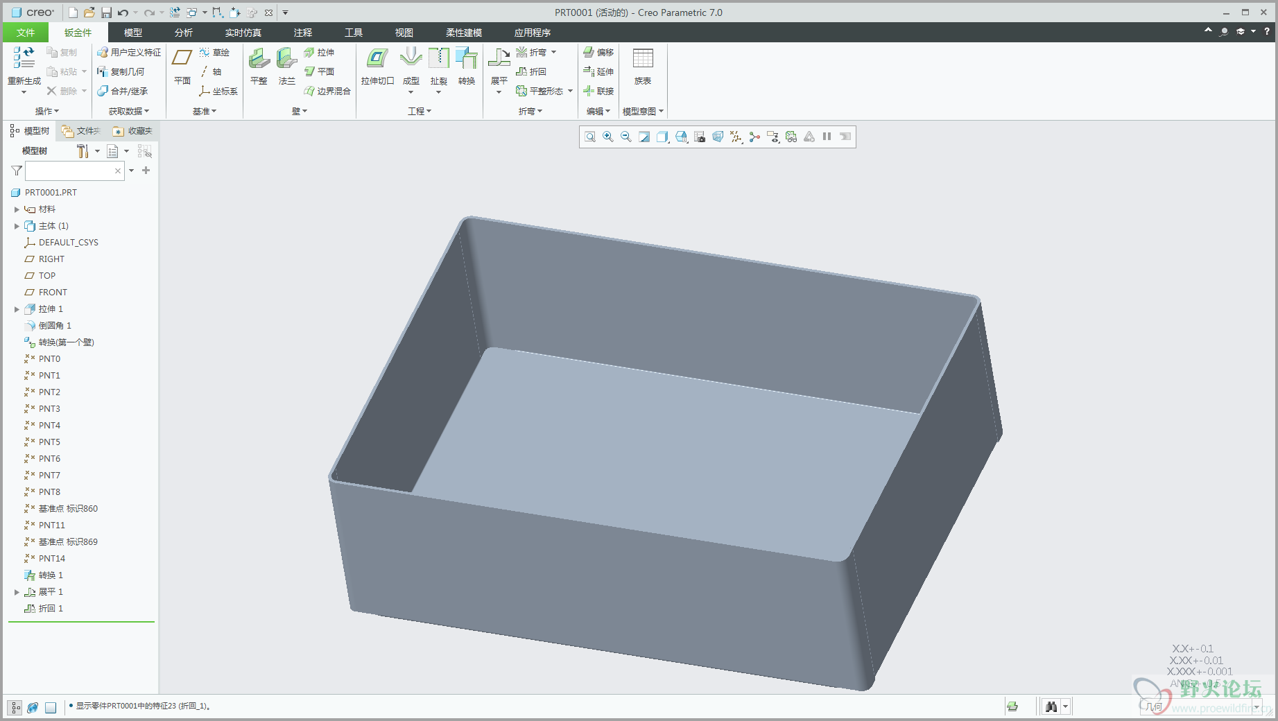Viewport: 1278px width, 721px height.
Task: Click the New file icon in quick access toolbar
Action: point(73,12)
